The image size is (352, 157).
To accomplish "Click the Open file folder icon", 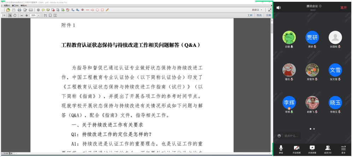I will (8, 10).
